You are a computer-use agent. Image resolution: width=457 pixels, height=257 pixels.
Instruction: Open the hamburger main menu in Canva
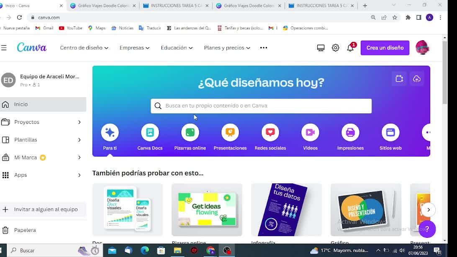[3, 48]
